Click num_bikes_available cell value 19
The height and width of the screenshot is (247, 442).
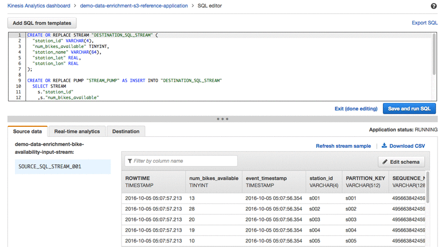[192, 230]
